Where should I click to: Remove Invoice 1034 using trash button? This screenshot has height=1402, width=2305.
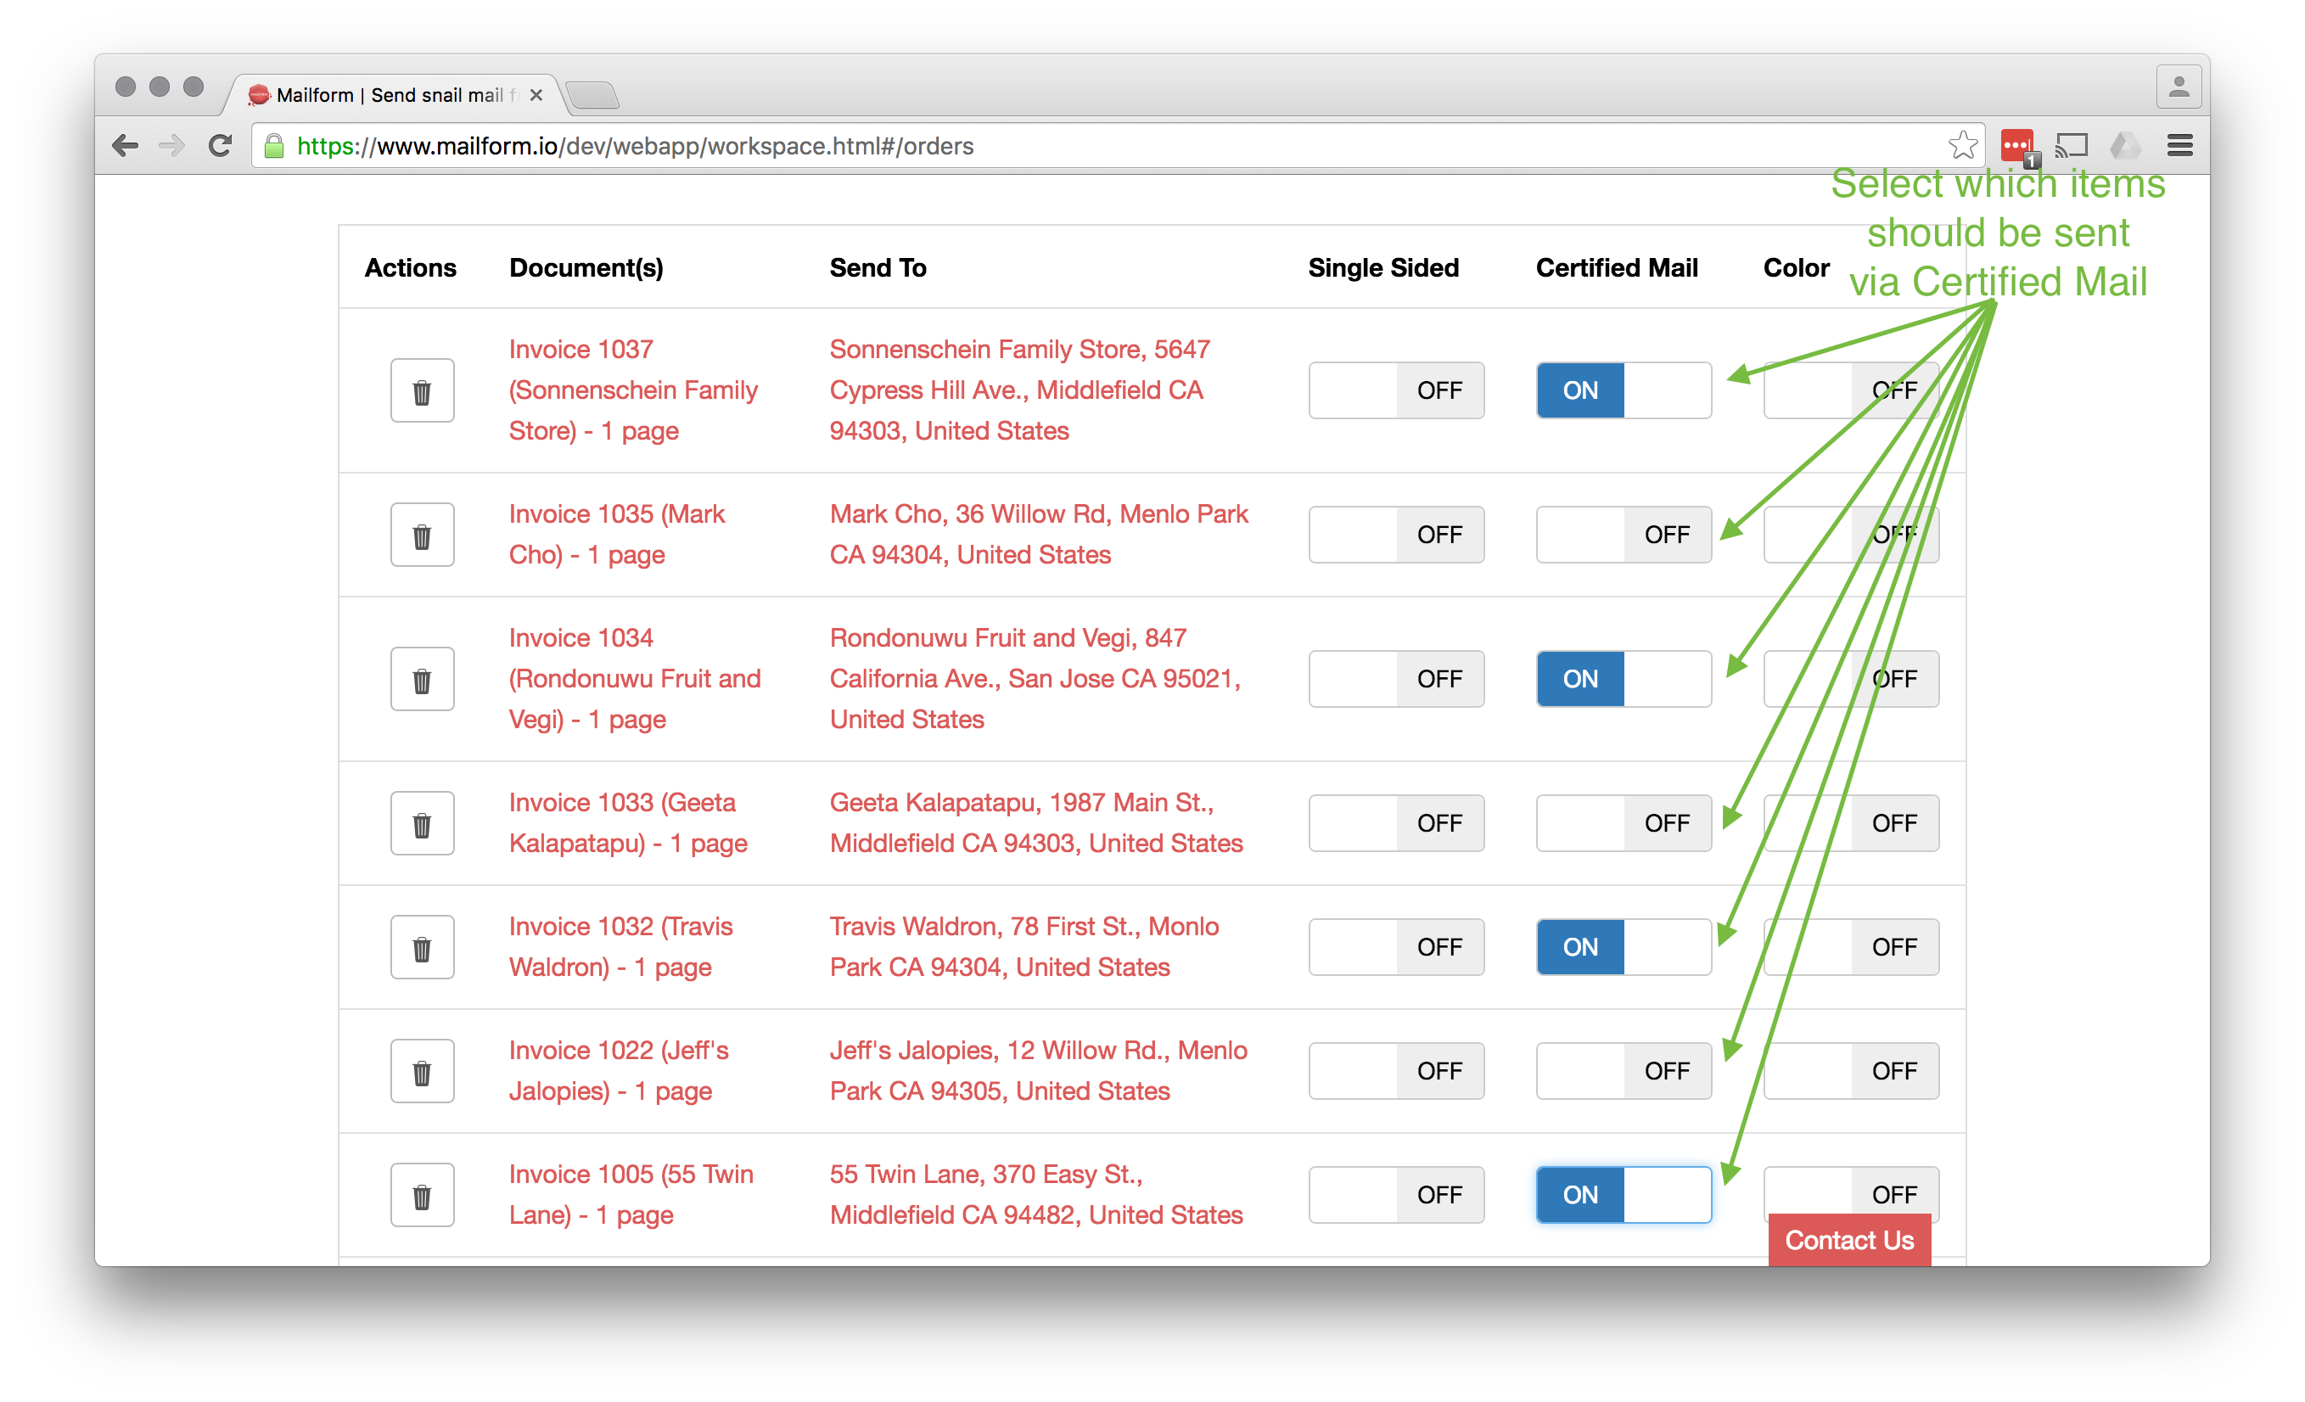422,679
